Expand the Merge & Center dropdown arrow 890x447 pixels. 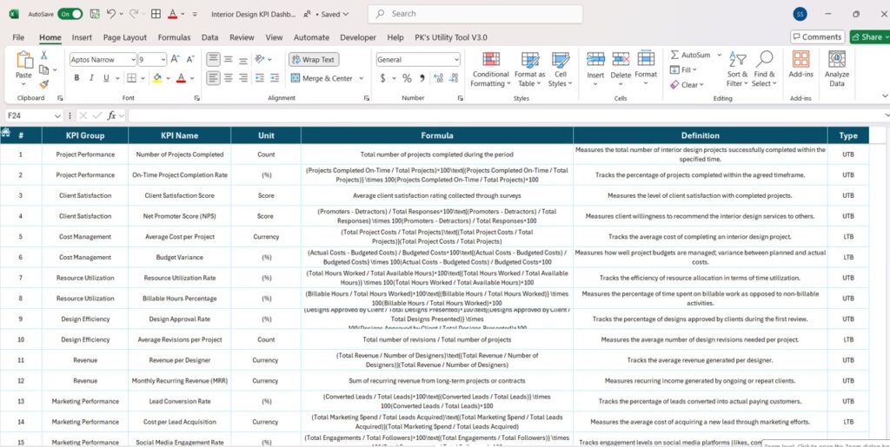[361, 79]
